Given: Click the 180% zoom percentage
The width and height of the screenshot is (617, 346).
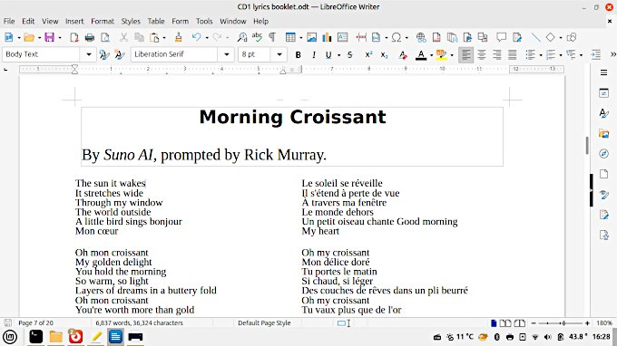Looking at the screenshot, I should click(x=604, y=322).
